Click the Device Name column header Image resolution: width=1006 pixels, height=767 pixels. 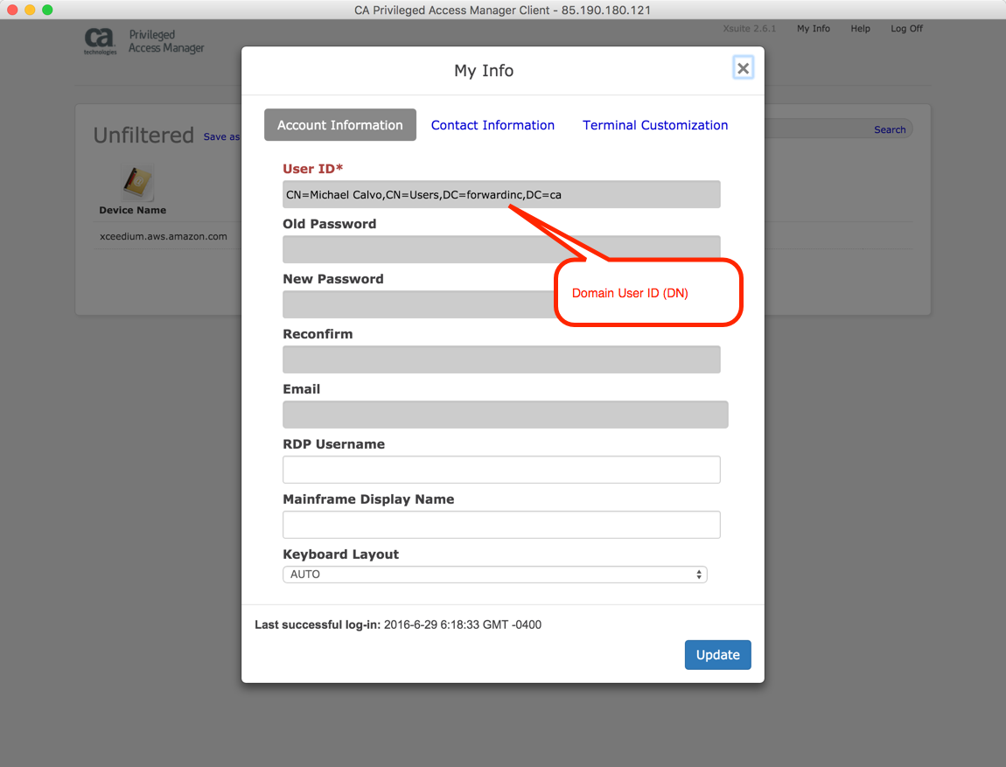point(132,211)
